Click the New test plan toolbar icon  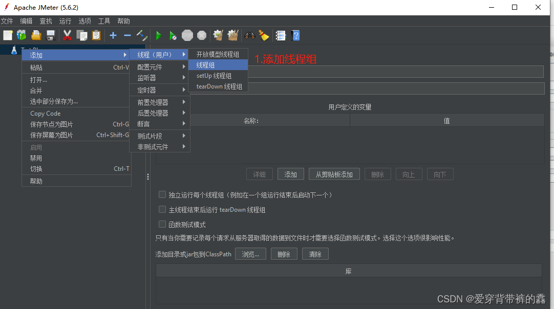click(8, 35)
